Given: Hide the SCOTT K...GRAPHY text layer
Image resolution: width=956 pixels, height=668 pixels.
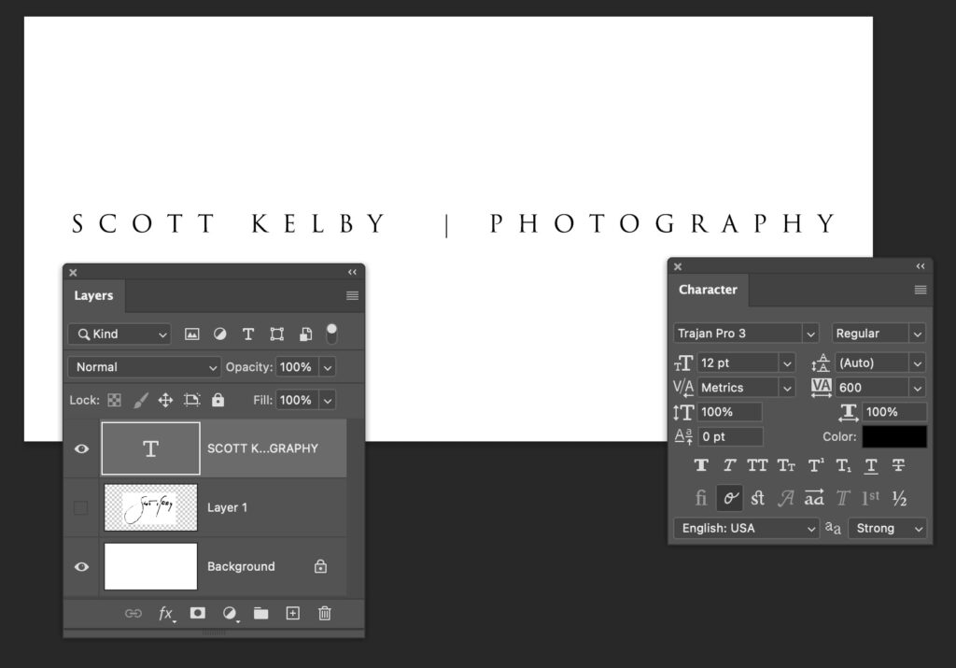Looking at the screenshot, I should tap(81, 448).
